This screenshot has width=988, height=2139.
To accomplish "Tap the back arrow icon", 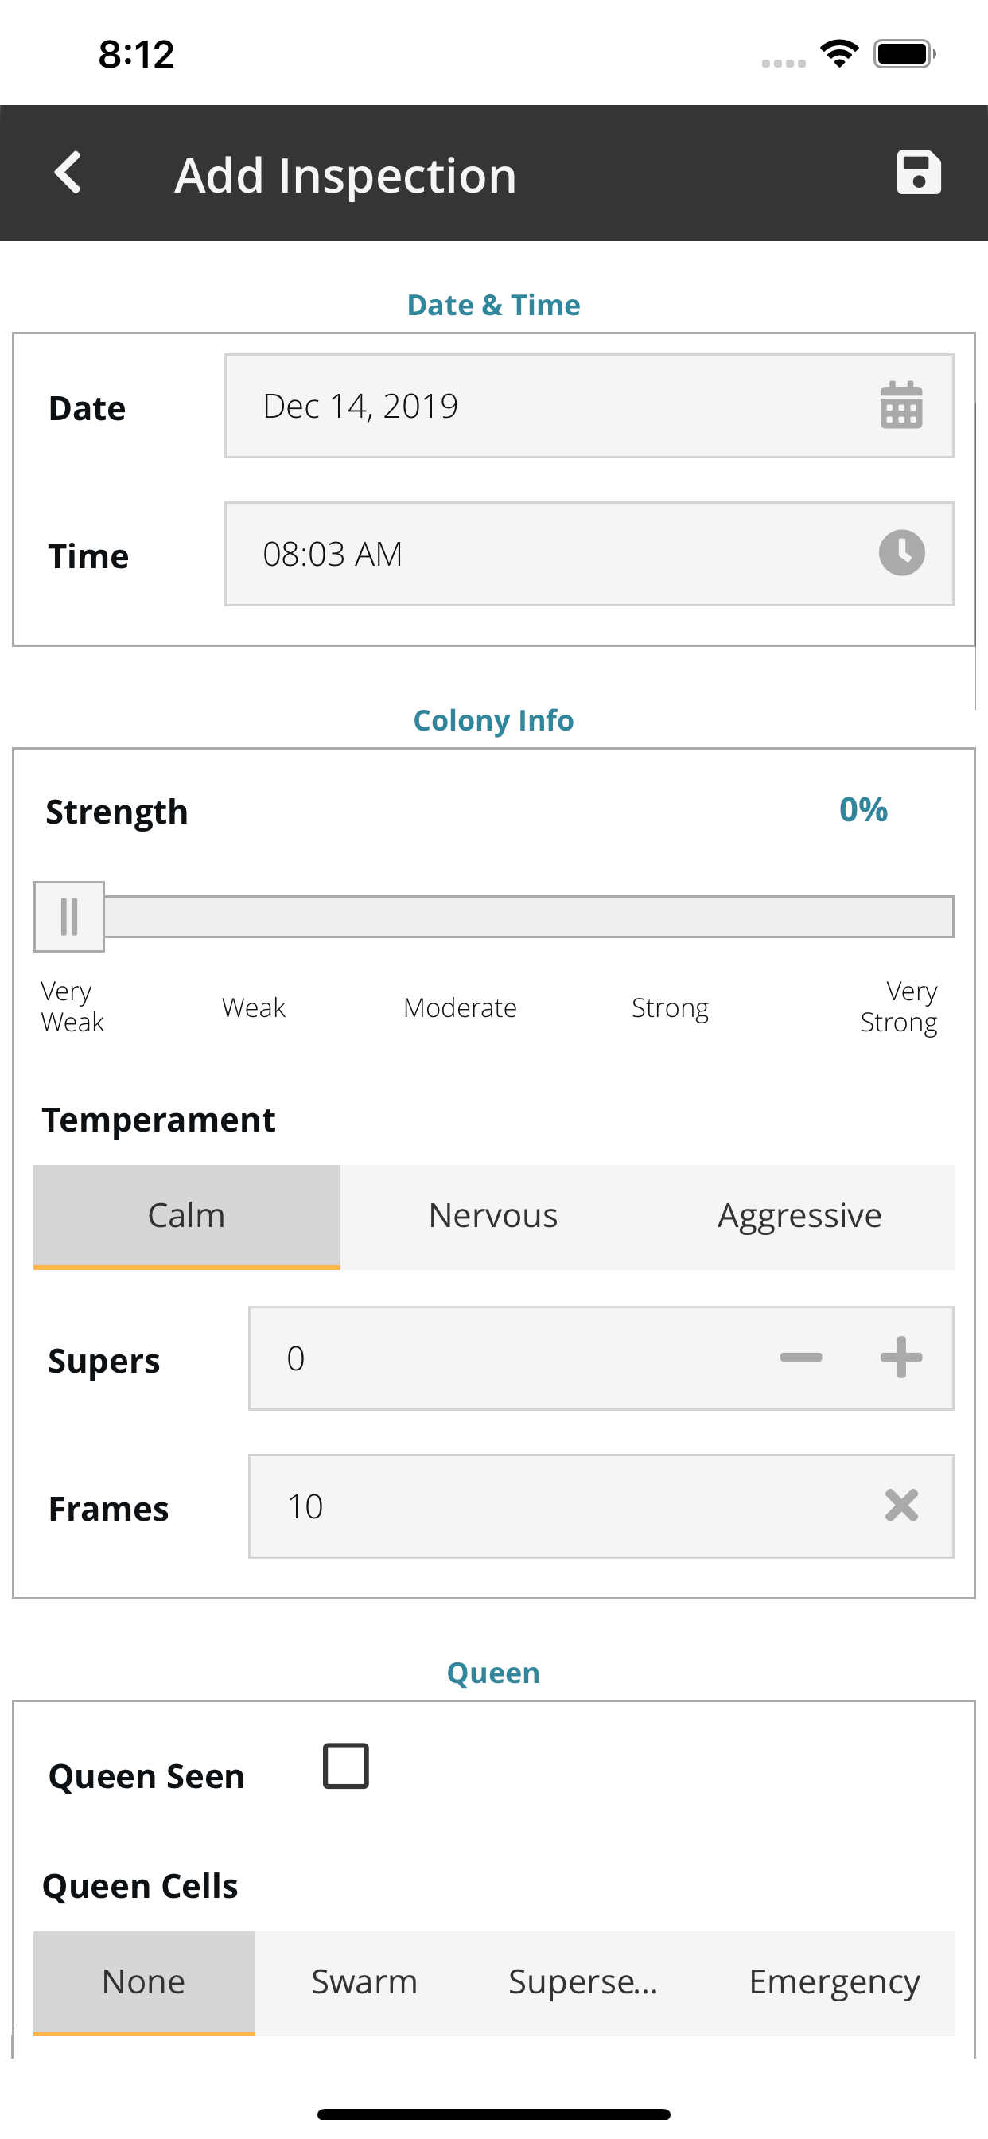I will pyautogui.click(x=68, y=173).
